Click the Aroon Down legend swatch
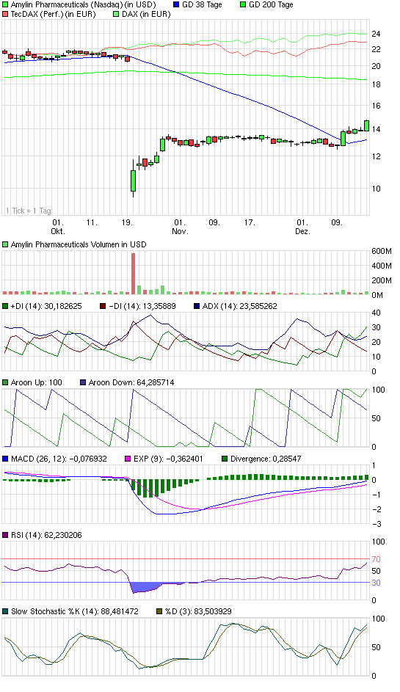400x692 pixels. coord(83,382)
